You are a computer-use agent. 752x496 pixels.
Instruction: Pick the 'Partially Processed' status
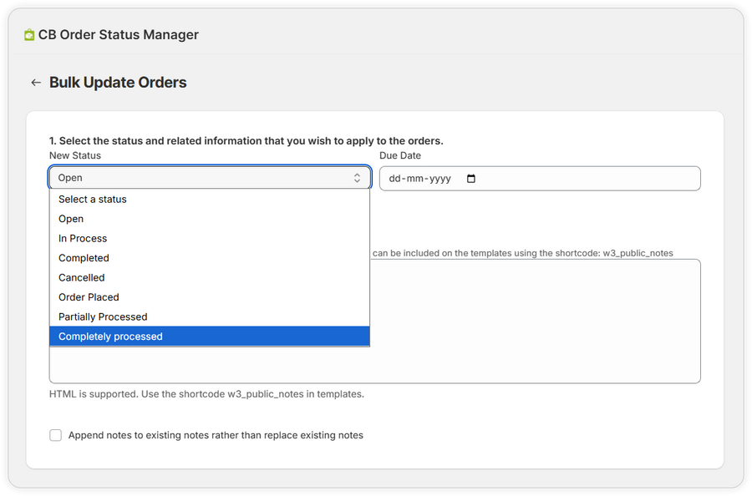(210, 317)
